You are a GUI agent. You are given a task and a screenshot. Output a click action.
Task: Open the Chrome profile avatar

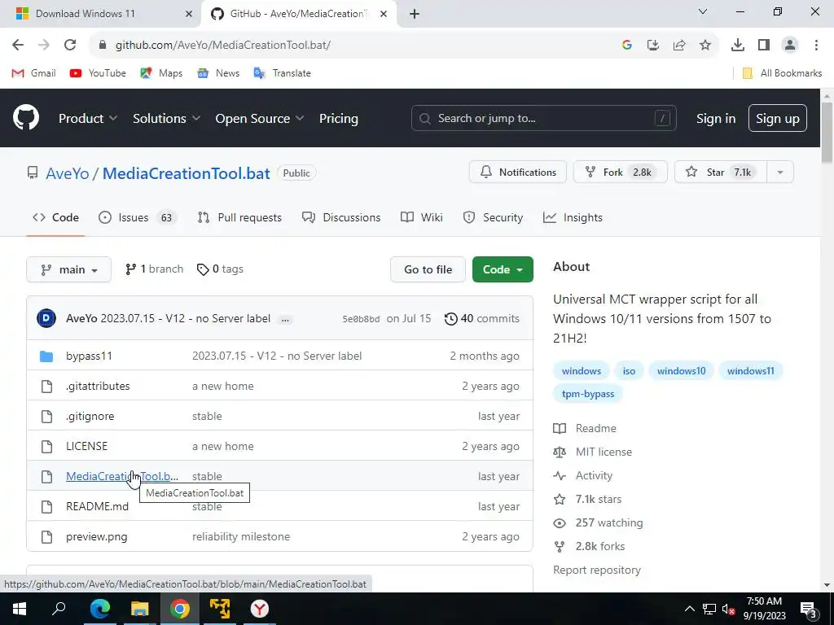(x=790, y=46)
